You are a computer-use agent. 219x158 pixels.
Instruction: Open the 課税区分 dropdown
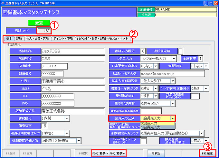point(67,118)
